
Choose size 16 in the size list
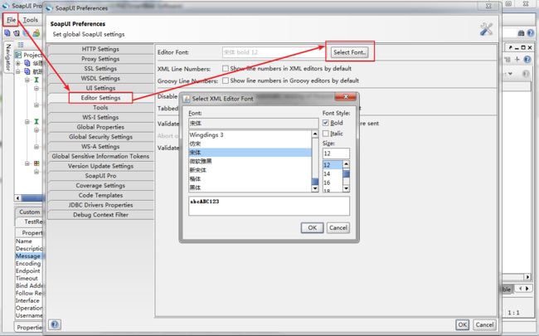[x=333, y=183]
